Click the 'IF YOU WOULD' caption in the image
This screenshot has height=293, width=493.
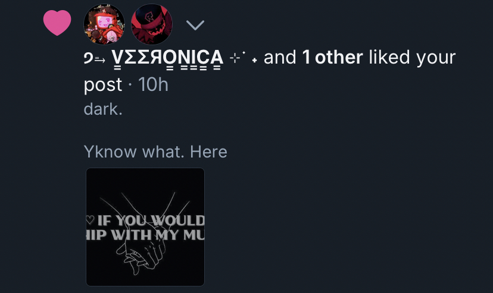tap(151, 220)
